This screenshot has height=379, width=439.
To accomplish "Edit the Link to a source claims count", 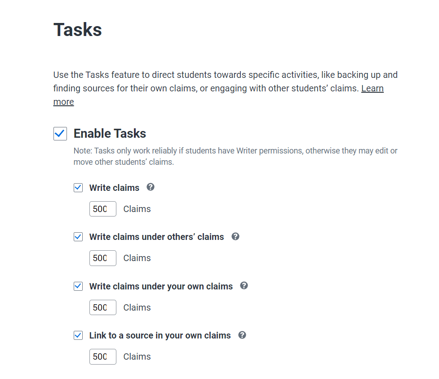I will pos(102,356).
